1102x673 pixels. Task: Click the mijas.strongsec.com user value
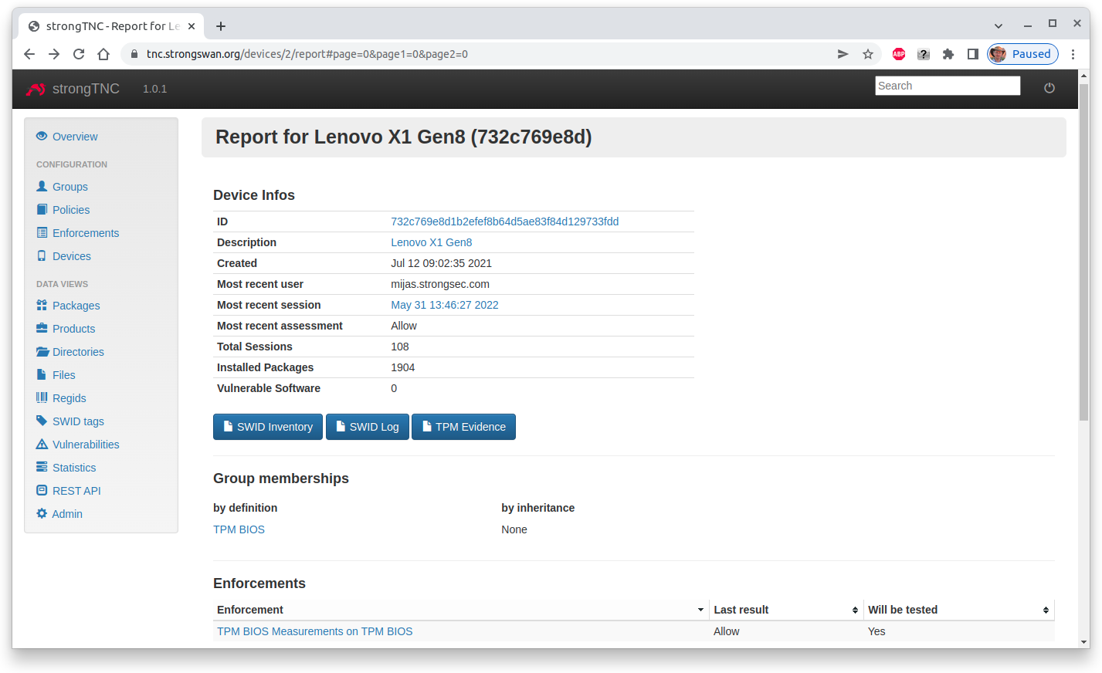click(440, 284)
